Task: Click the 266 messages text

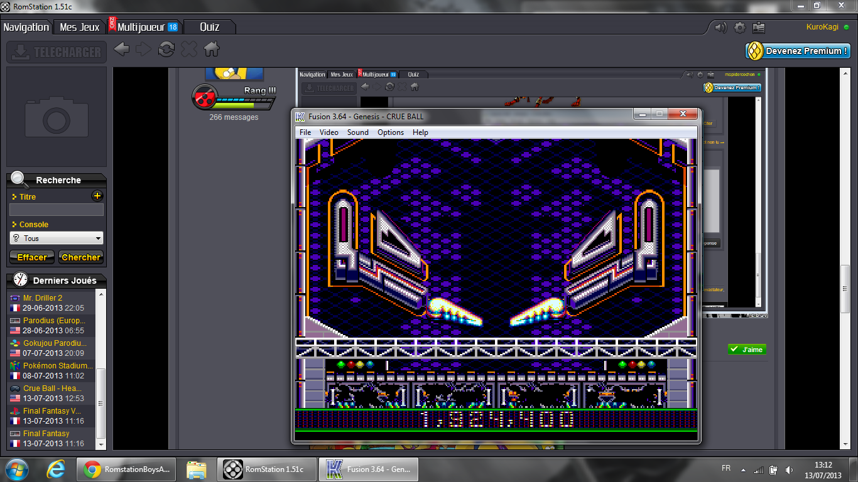Action: [x=234, y=117]
